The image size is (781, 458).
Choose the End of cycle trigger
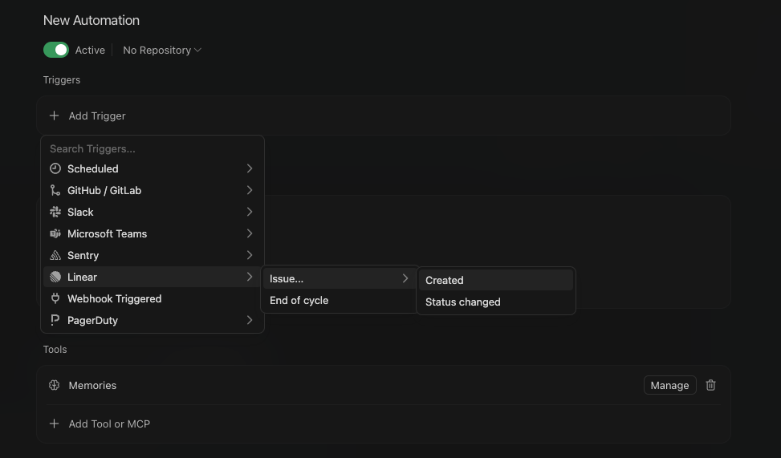coord(340,300)
